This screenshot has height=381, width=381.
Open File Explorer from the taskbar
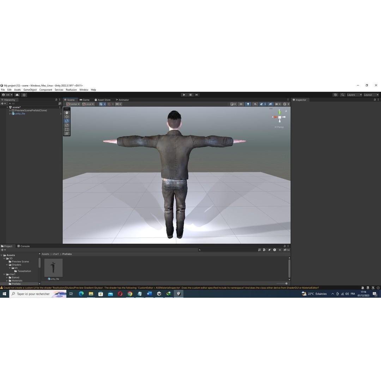(x=91, y=294)
